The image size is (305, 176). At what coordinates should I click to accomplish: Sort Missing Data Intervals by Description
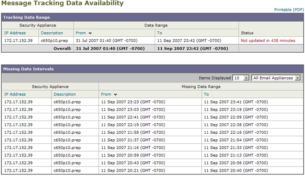65,94
